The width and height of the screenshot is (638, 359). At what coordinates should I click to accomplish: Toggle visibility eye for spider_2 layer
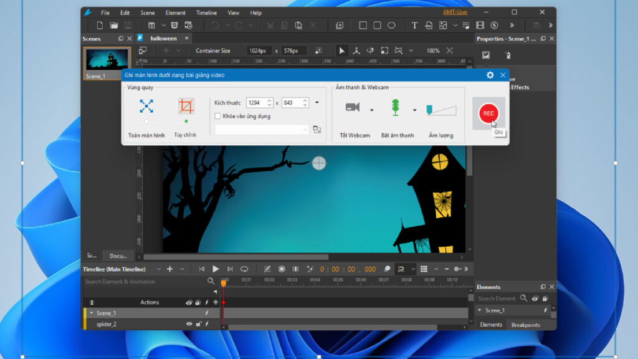(x=189, y=324)
